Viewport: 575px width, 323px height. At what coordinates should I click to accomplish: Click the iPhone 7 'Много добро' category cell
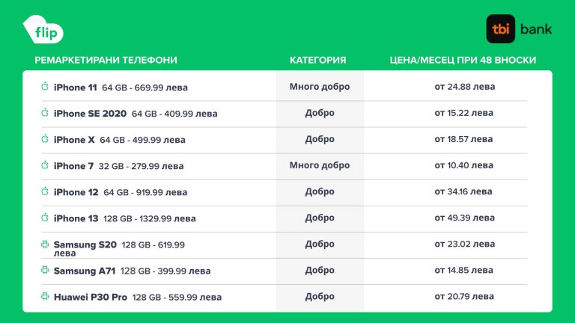pyautogui.click(x=320, y=165)
